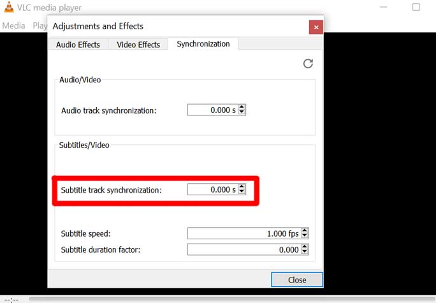This screenshot has width=436, height=303.
Task: Open the Media menu
Action: point(13,26)
